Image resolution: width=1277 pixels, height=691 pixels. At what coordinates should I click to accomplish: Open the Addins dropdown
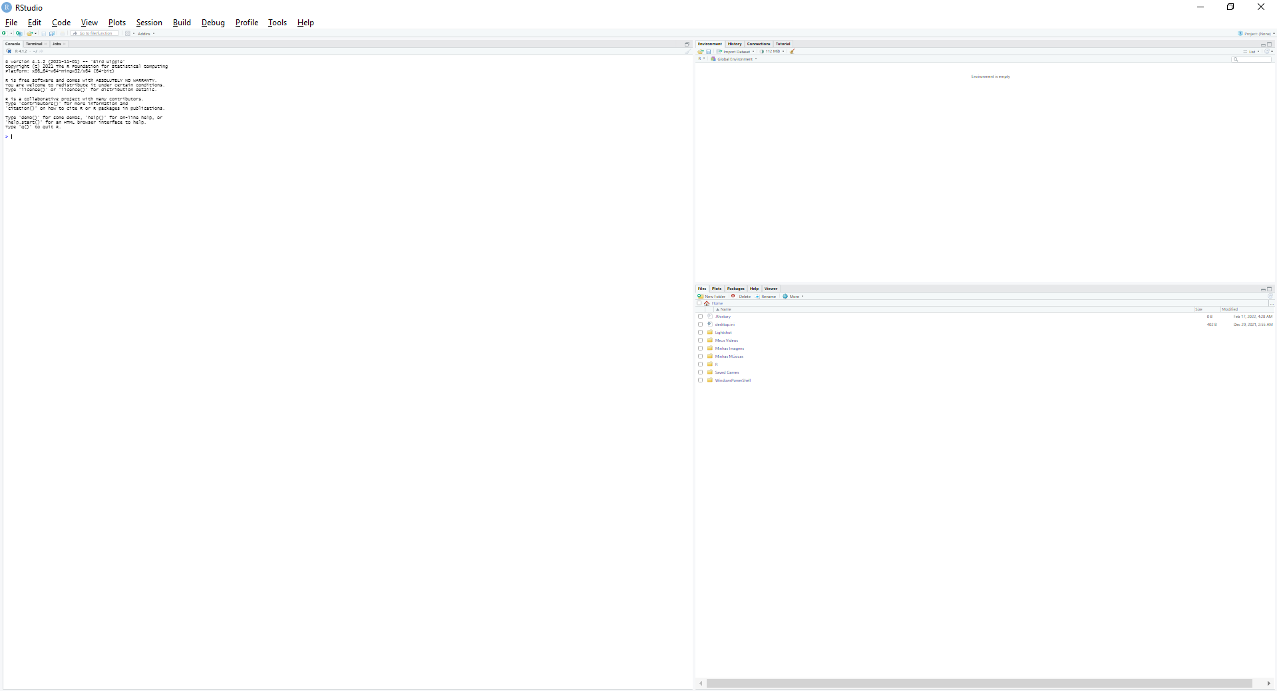(x=144, y=34)
